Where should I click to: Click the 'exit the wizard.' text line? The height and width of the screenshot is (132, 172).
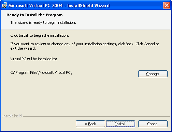(23, 48)
